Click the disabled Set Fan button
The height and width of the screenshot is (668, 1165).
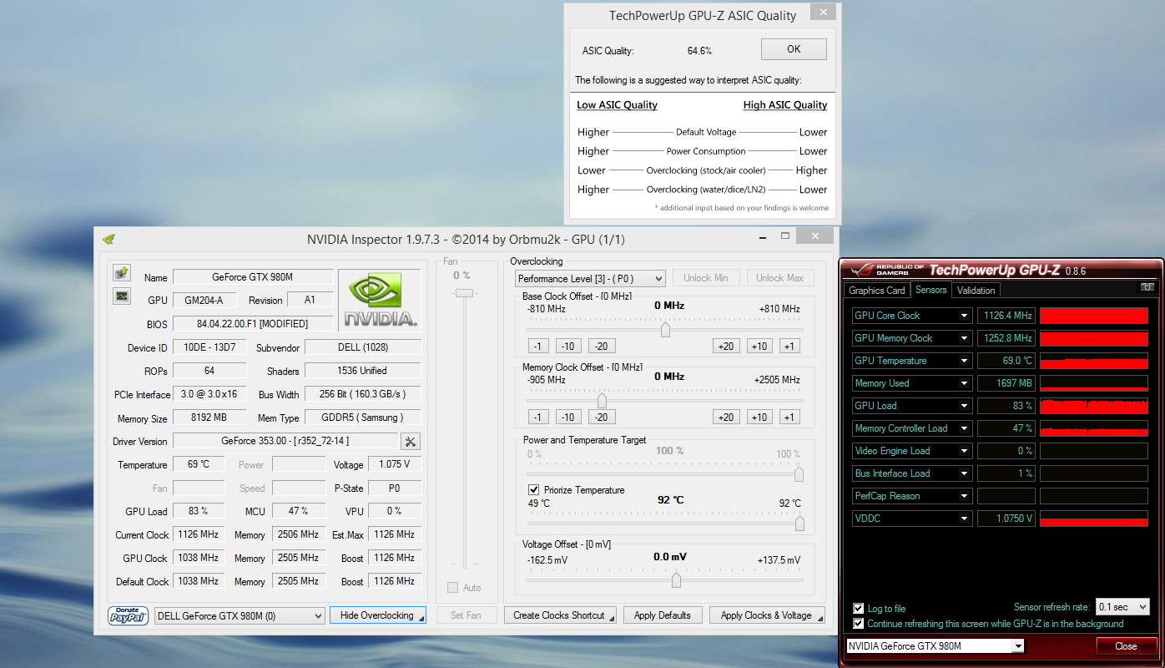(x=466, y=615)
